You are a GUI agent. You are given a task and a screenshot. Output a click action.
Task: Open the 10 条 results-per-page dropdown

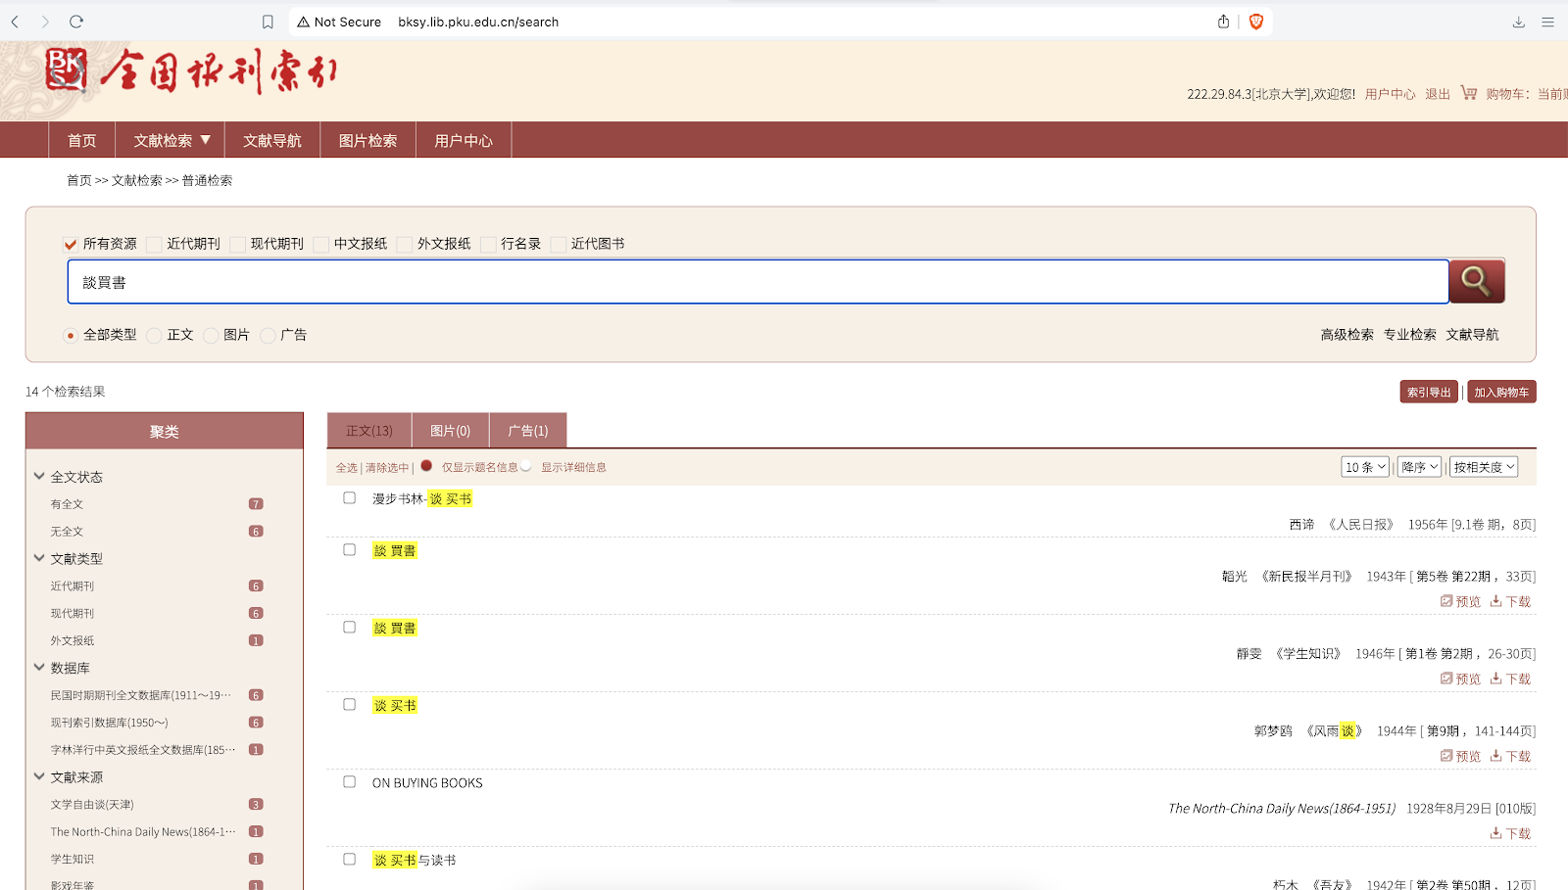[1365, 467]
